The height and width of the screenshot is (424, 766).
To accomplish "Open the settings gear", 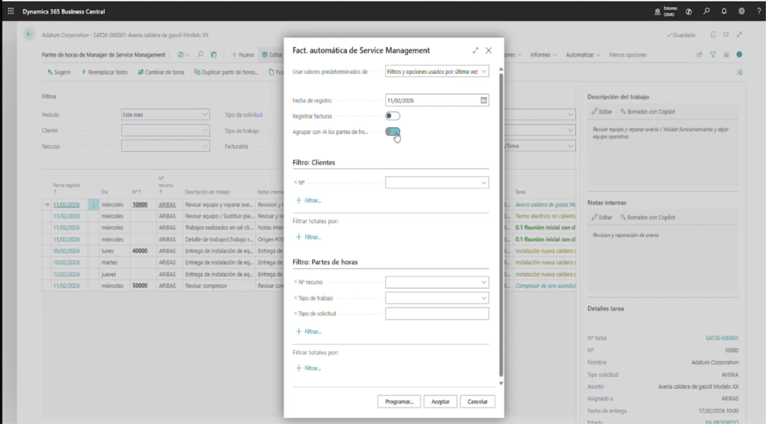I will point(741,12).
